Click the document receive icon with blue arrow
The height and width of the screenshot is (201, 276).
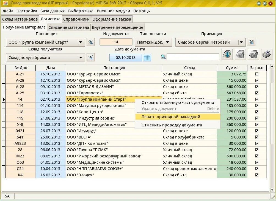[x=227, y=55]
